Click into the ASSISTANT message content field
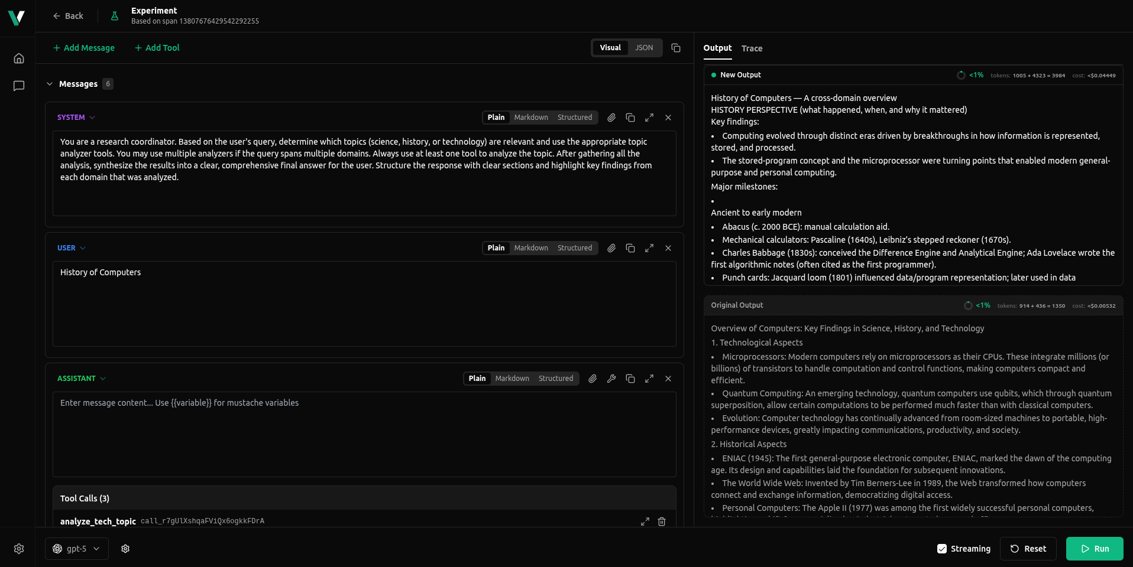Viewport: 1133px width, 567px height. point(364,434)
